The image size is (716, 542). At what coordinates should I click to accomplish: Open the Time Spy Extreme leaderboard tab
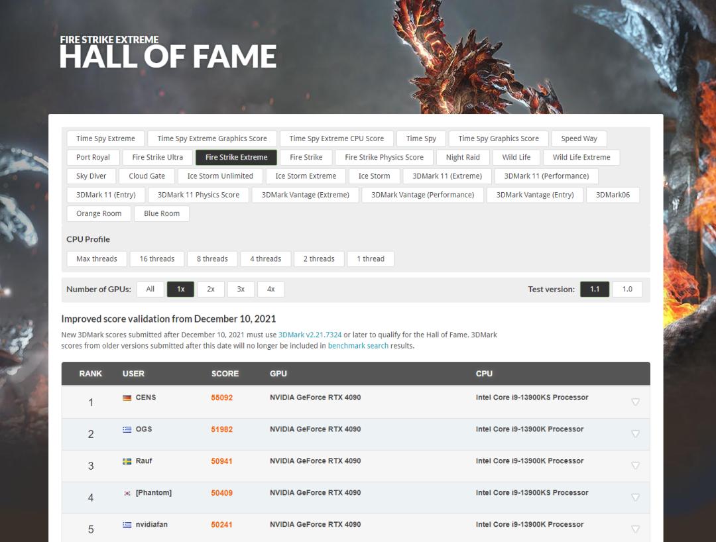105,138
